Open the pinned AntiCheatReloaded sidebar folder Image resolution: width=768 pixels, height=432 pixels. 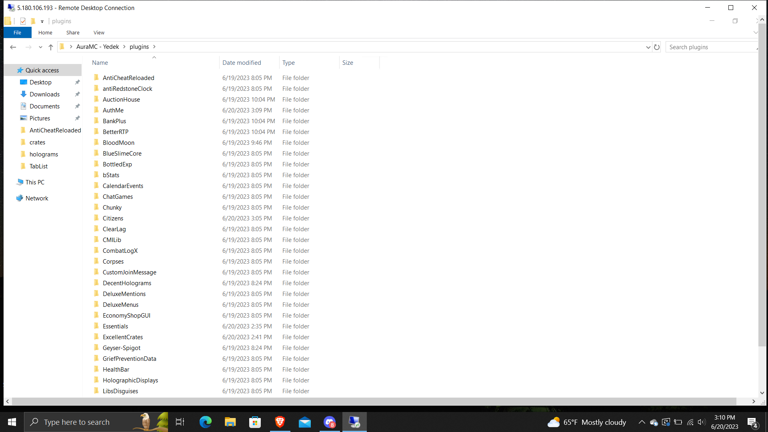point(55,130)
